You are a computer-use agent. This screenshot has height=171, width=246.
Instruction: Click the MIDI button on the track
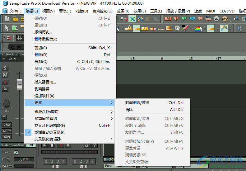click(x=7, y=137)
